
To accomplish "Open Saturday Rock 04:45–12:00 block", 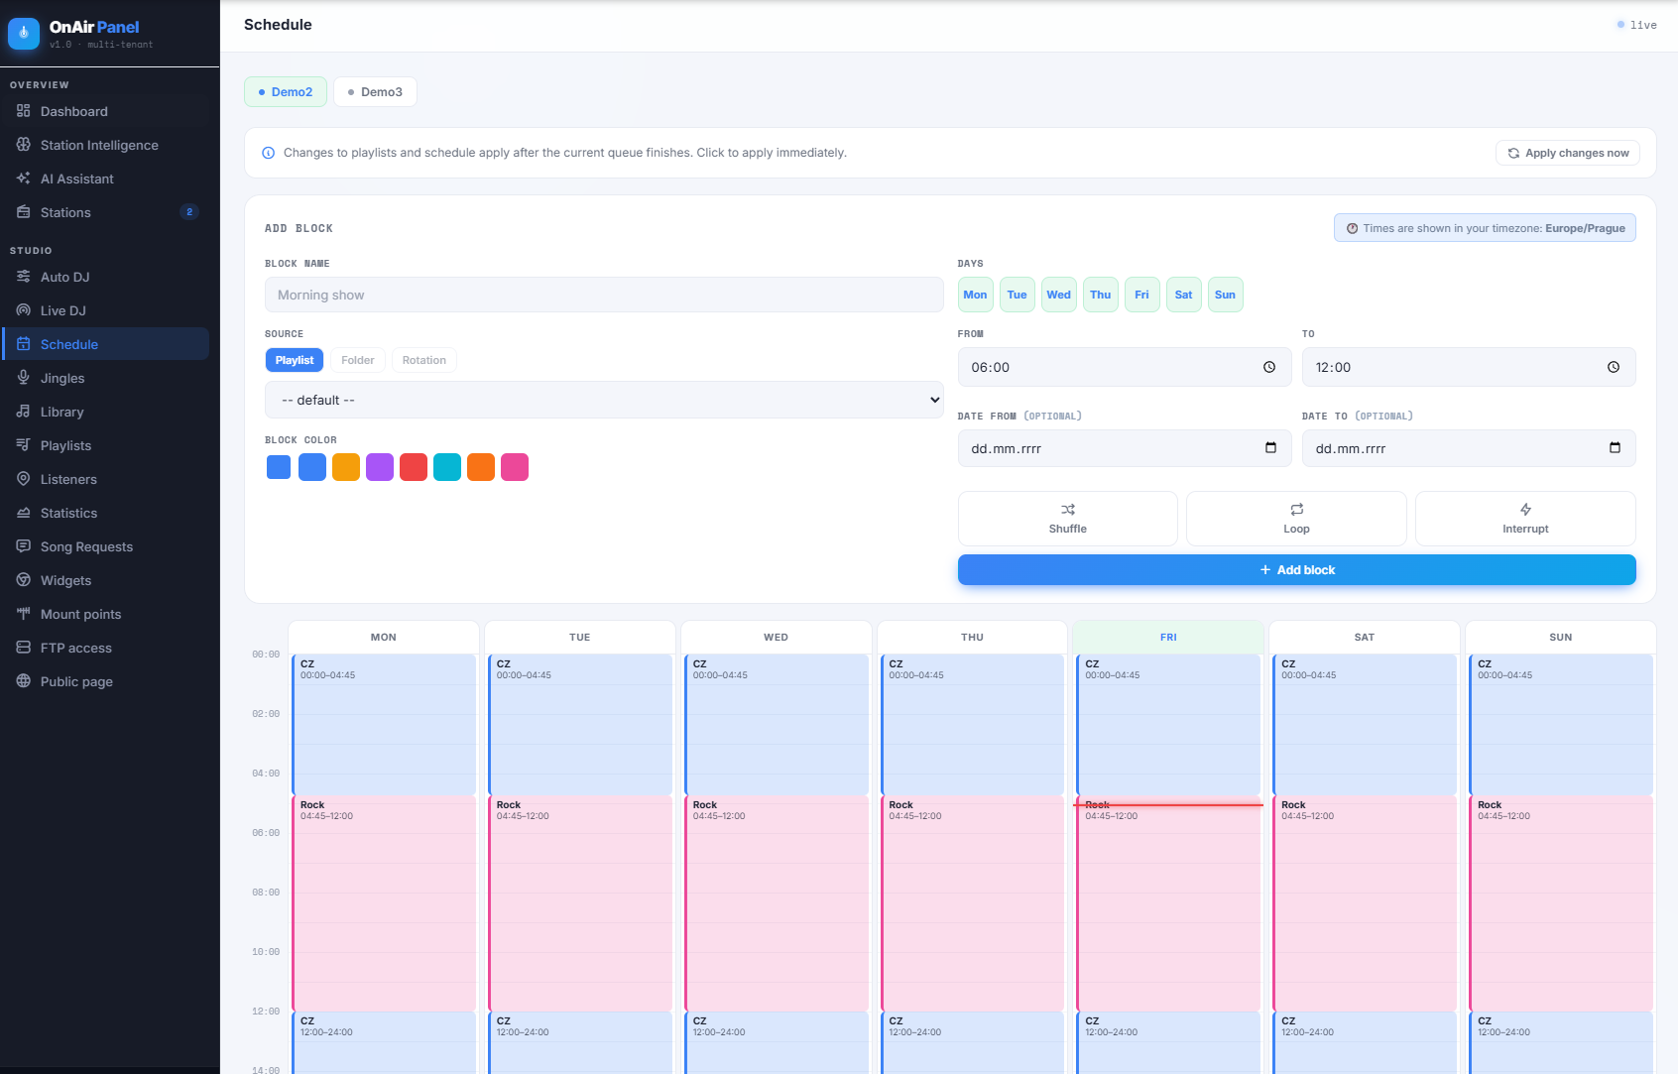I will [x=1365, y=903].
